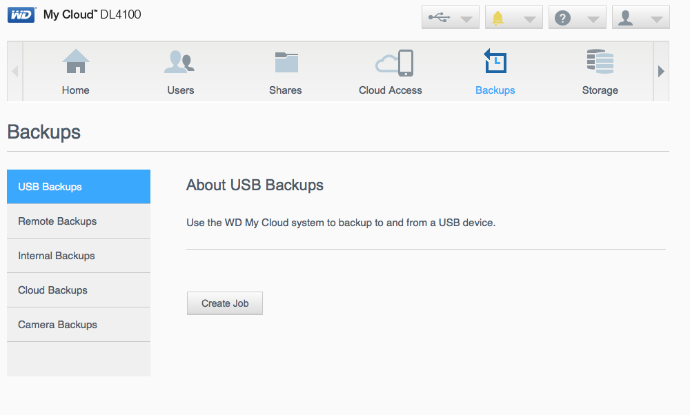Select Camera Backups in sidebar
The width and height of the screenshot is (690, 415).
[79, 325]
